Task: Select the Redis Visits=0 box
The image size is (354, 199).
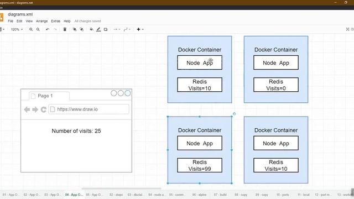Action: tap(276, 85)
